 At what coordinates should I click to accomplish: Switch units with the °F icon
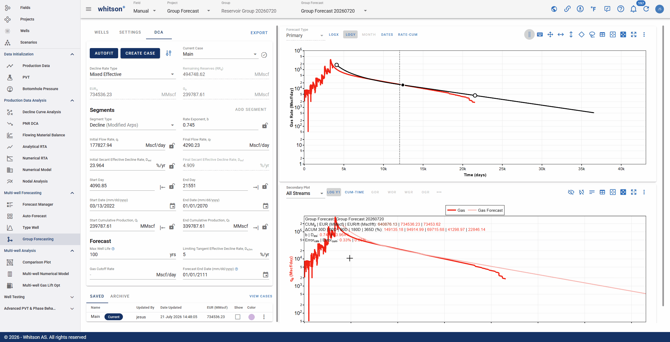point(593,9)
